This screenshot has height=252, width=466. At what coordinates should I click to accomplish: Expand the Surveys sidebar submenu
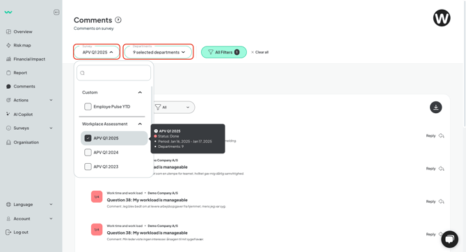coord(51,128)
